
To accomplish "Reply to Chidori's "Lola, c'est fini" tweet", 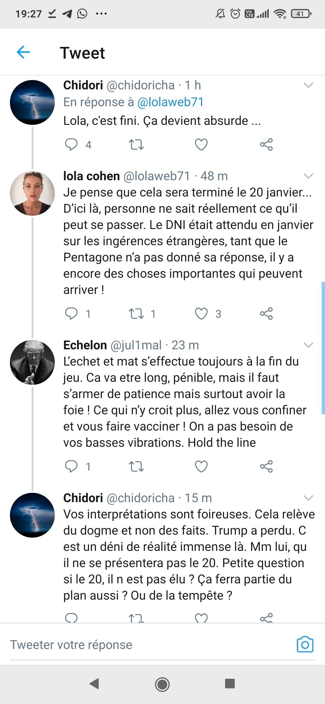I will pyautogui.click(x=71, y=144).
